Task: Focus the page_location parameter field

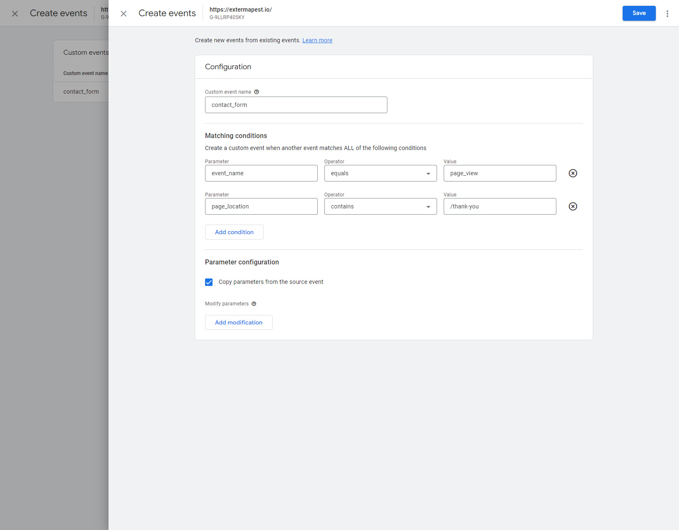Action: pyautogui.click(x=261, y=206)
